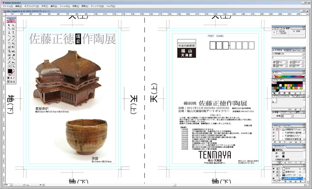Open font style dropdown below font family
Image resolution: width=312 pixels, height=189 pixels.
(303, 58)
